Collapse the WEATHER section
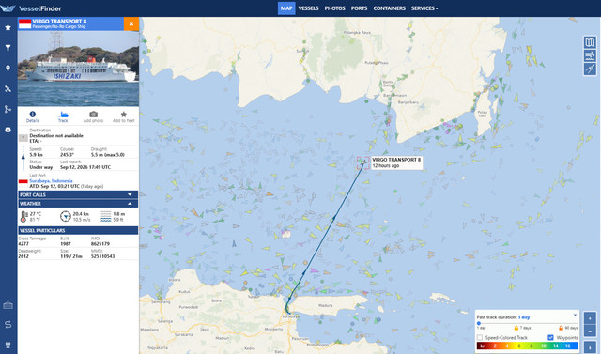 (78, 204)
